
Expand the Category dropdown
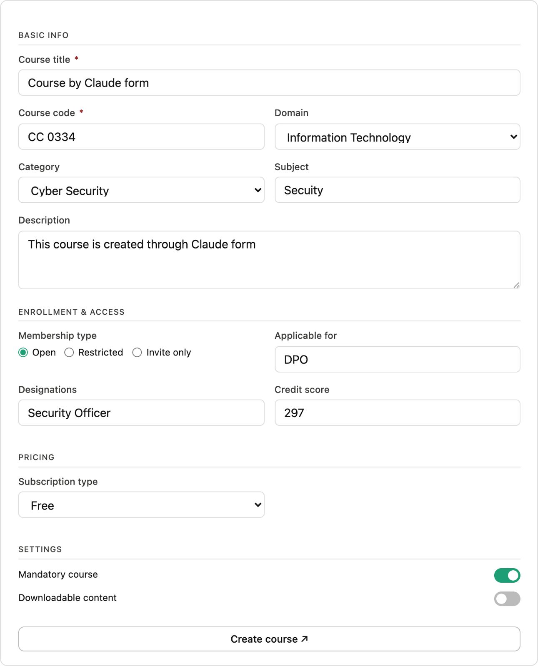[x=141, y=190]
